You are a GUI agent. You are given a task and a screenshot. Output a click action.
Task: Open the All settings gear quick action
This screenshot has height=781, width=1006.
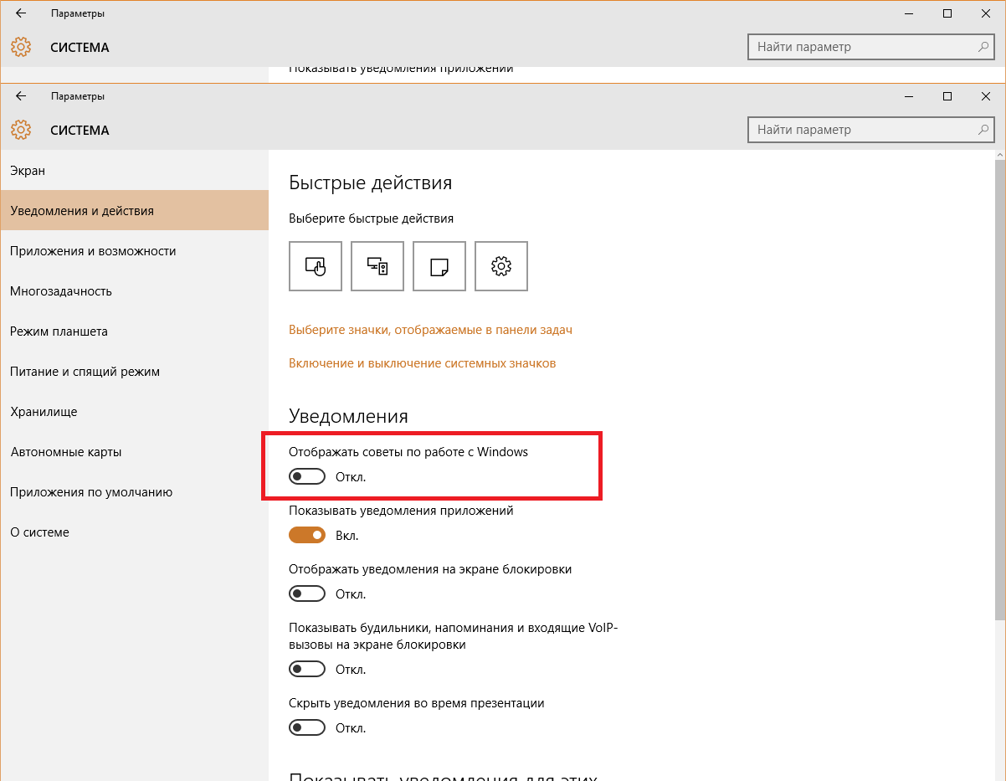[x=501, y=266]
